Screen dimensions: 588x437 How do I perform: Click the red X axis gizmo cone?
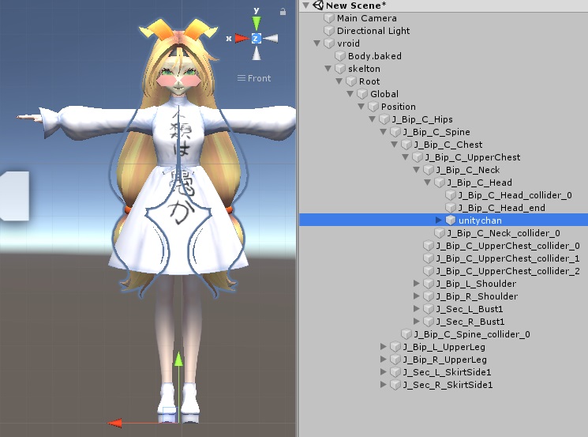pos(242,38)
